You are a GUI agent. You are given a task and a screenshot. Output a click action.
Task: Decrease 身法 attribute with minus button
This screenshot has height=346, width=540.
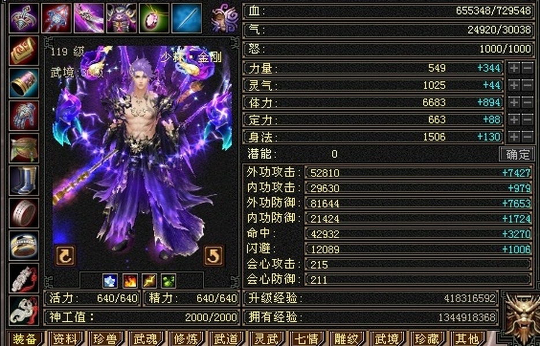point(528,137)
